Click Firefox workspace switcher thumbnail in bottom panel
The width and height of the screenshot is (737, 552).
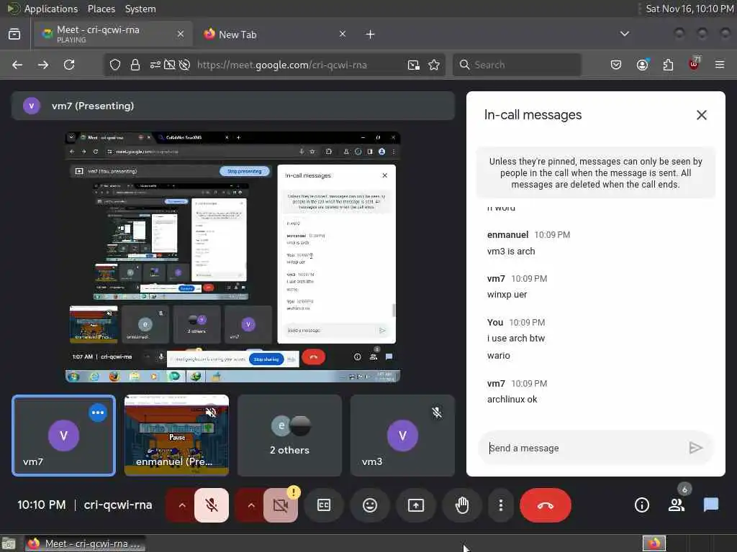point(654,543)
